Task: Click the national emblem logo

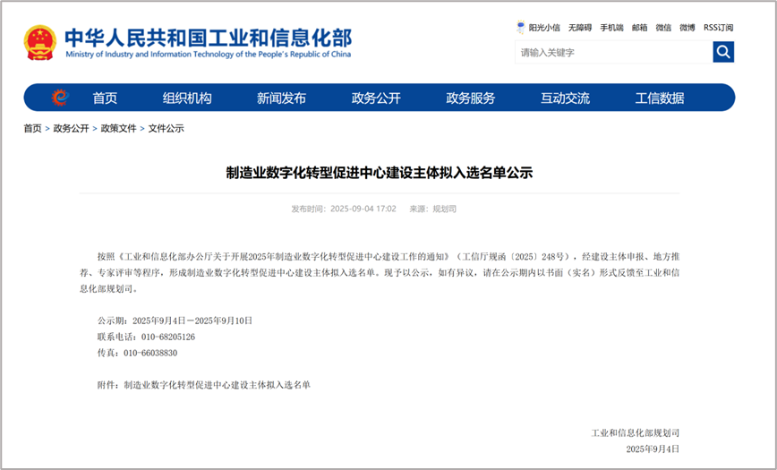Action: point(40,42)
